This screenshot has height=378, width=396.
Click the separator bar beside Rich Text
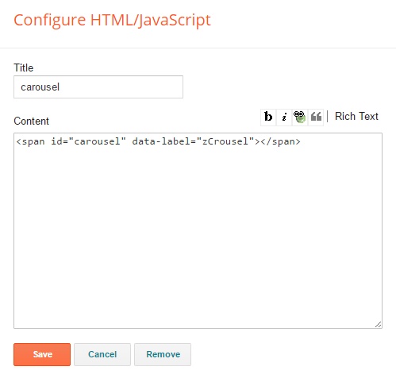328,117
